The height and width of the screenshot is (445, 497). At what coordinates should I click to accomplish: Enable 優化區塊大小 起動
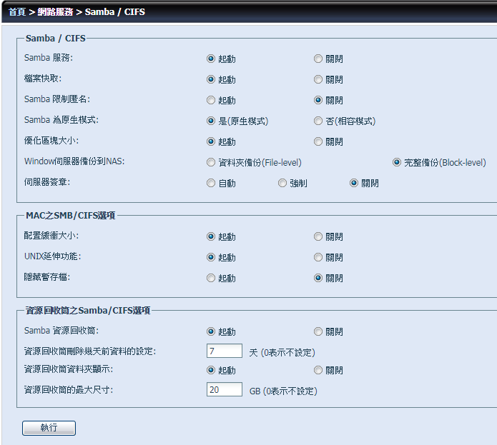pos(211,141)
